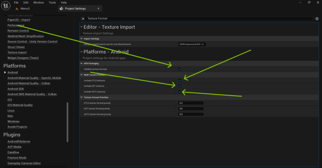Open Revision Control settings
The height and width of the screenshot is (168, 322).
click(18, 31)
